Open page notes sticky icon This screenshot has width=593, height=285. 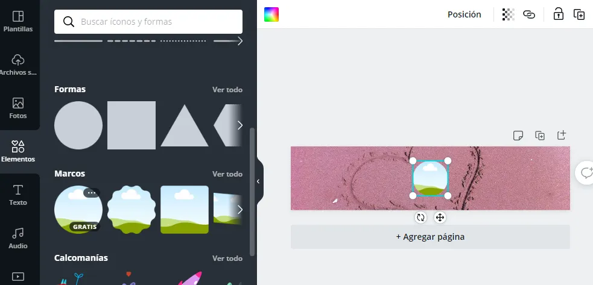[518, 136]
